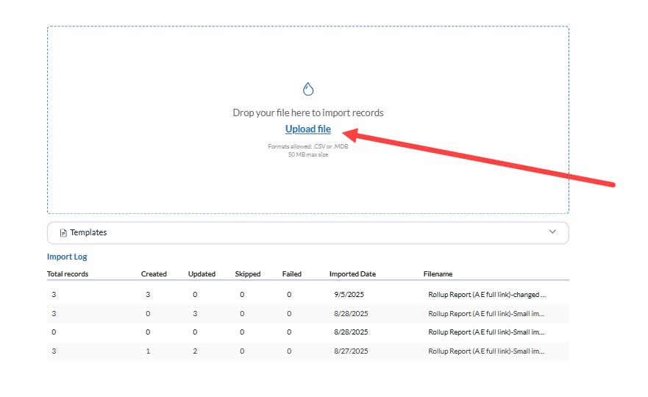Click the Import Log heading
The height and width of the screenshot is (397, 648).
pos(67,257)
